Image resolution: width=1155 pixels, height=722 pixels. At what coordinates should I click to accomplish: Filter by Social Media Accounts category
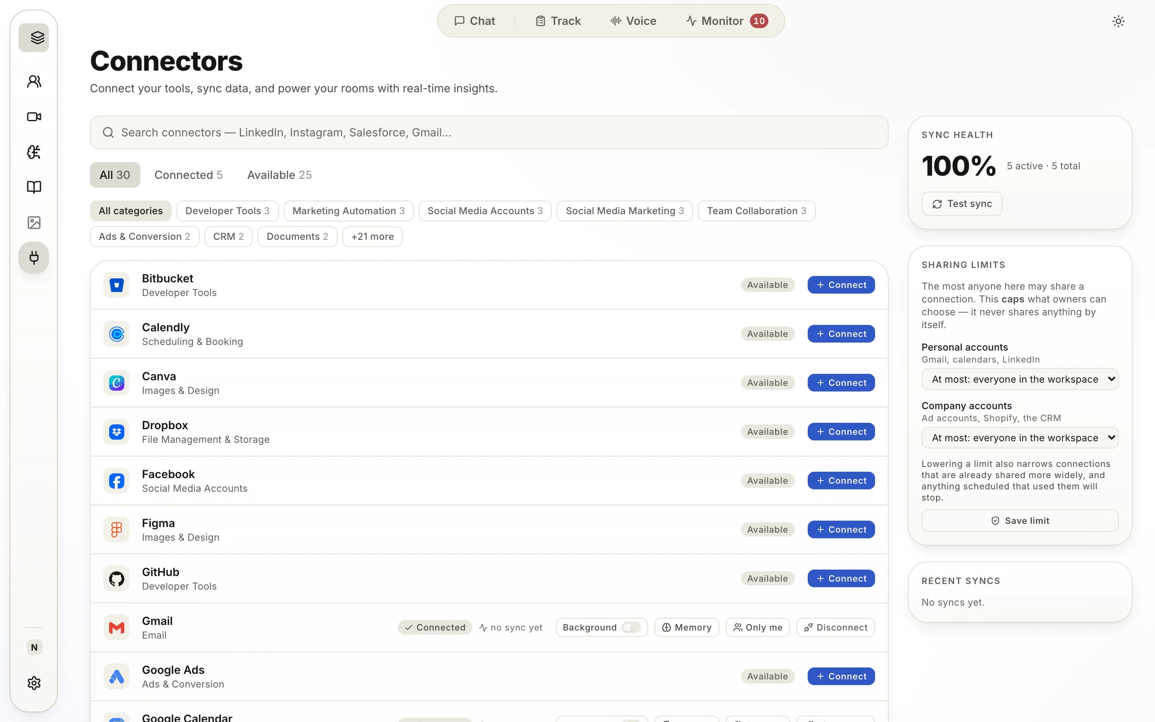(x=485, y=211)
